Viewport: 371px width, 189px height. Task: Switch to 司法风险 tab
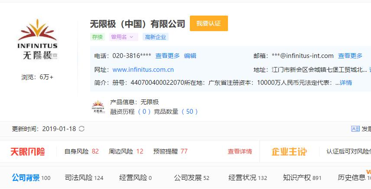tap(84, 178)
